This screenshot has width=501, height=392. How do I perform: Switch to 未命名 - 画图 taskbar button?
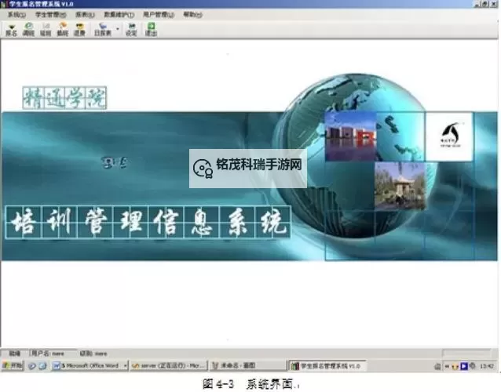click(247, 366)
